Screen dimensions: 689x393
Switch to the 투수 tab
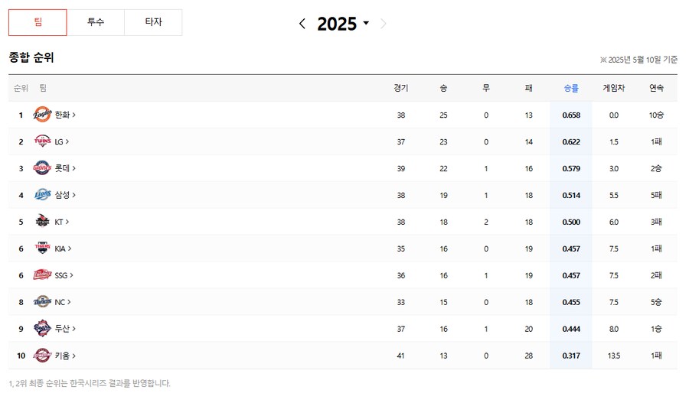click(96, 22)
